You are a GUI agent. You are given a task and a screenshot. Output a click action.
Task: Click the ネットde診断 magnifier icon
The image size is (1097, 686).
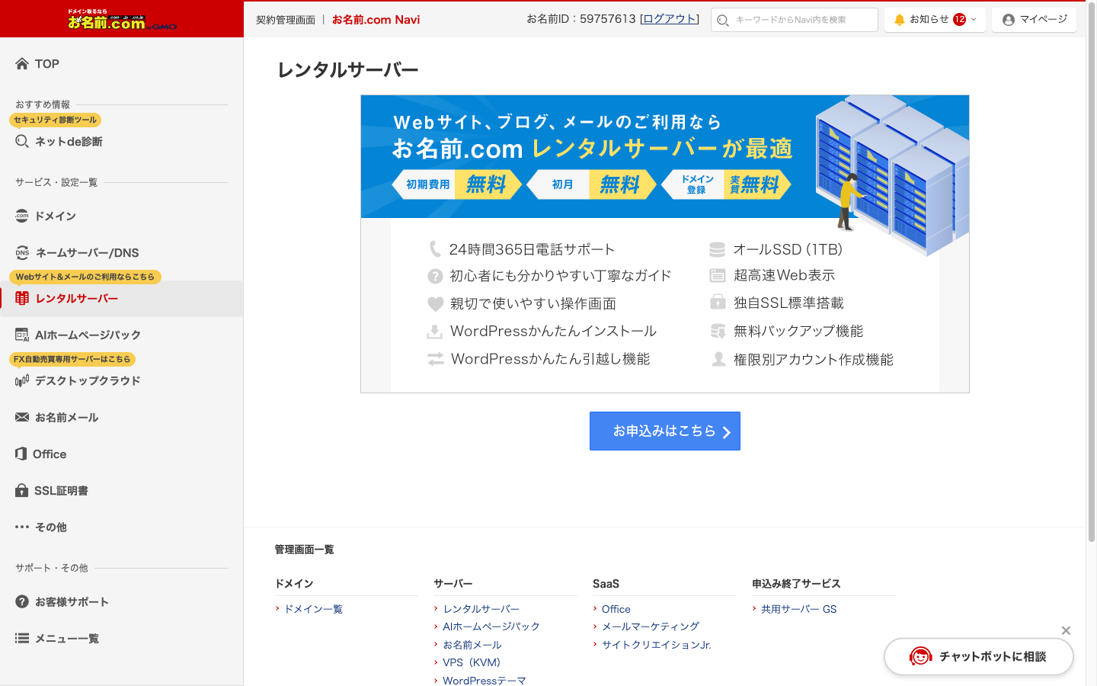(x=22, y=141)
